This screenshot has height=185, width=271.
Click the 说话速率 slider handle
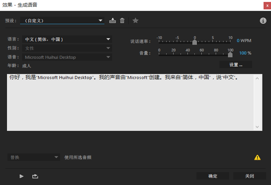(195, 42)
